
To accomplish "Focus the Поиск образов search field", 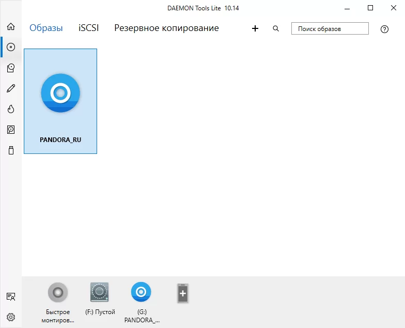I will (330, 28).
